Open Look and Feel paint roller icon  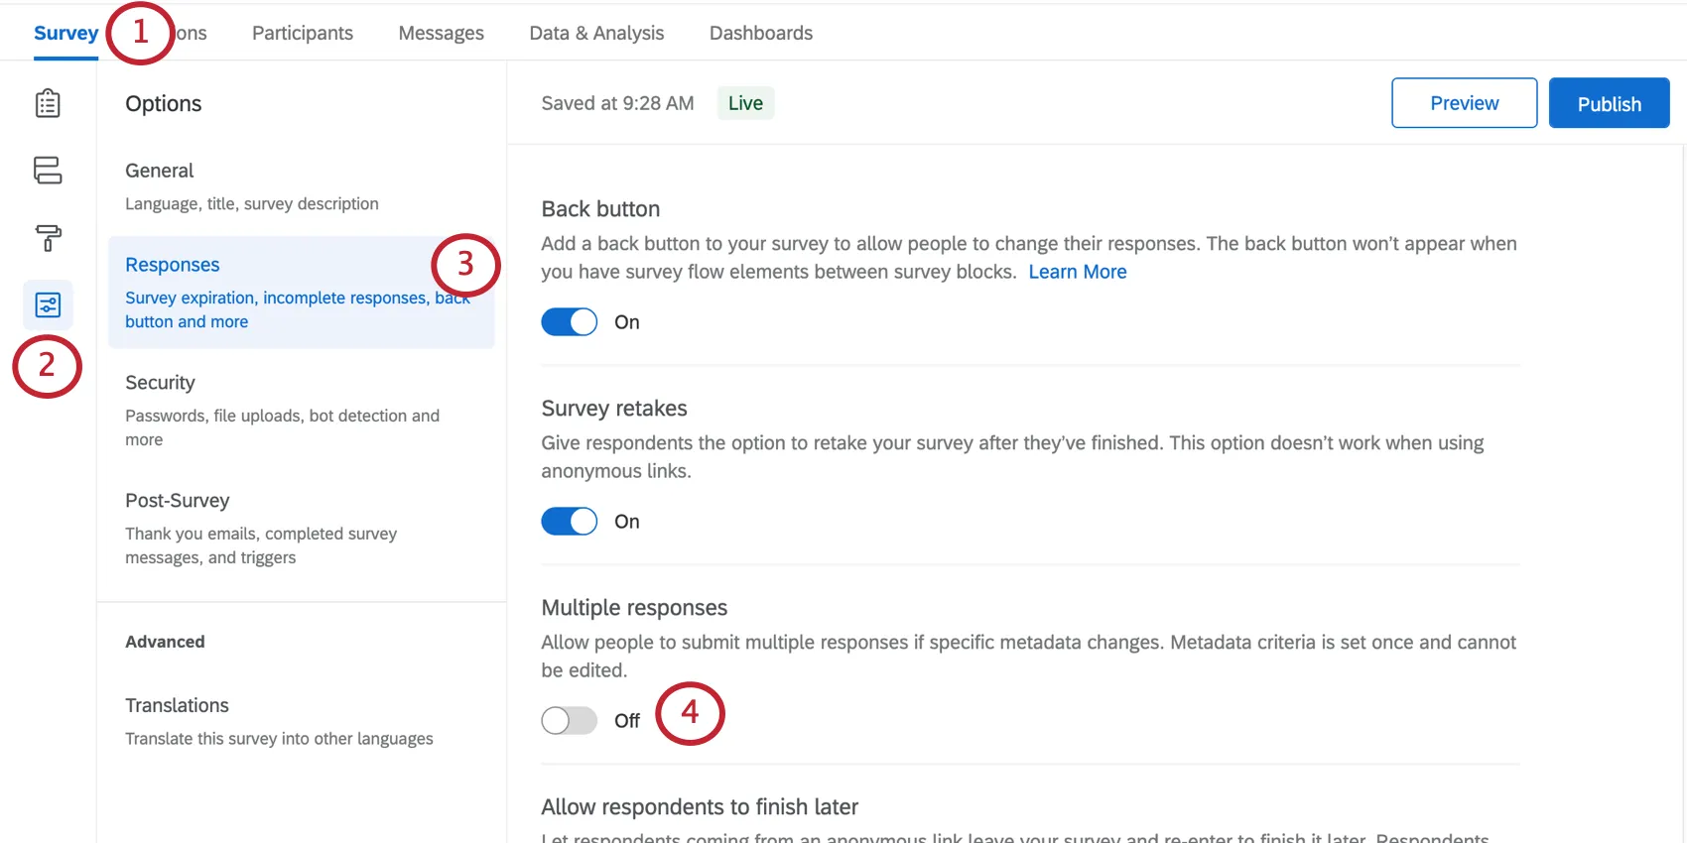[x=48, y=238]
